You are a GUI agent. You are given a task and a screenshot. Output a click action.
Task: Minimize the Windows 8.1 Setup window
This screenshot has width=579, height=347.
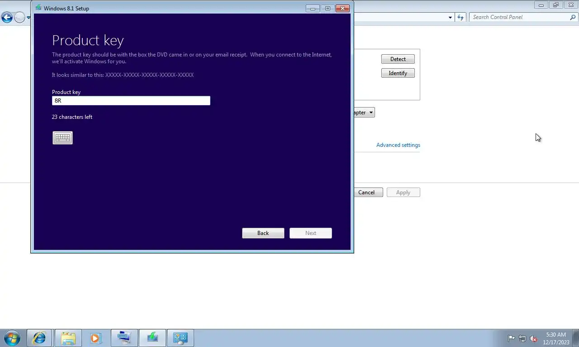(x=313, y=8)
